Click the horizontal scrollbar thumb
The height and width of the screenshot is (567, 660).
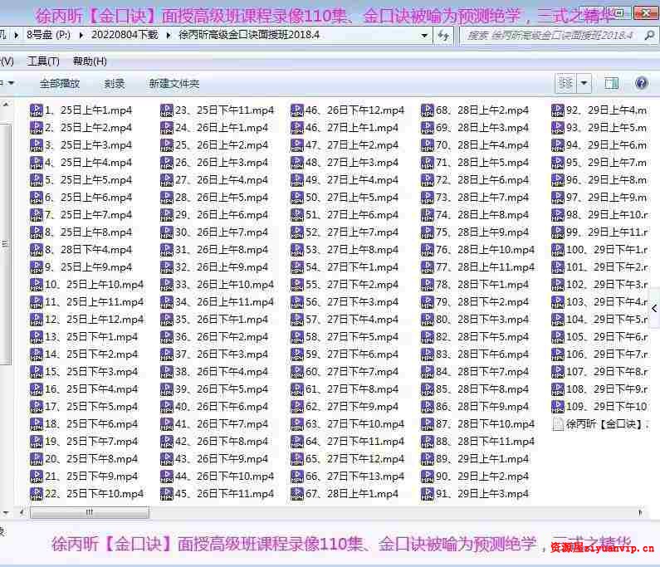pyautogui.click(x=89, y=512)
